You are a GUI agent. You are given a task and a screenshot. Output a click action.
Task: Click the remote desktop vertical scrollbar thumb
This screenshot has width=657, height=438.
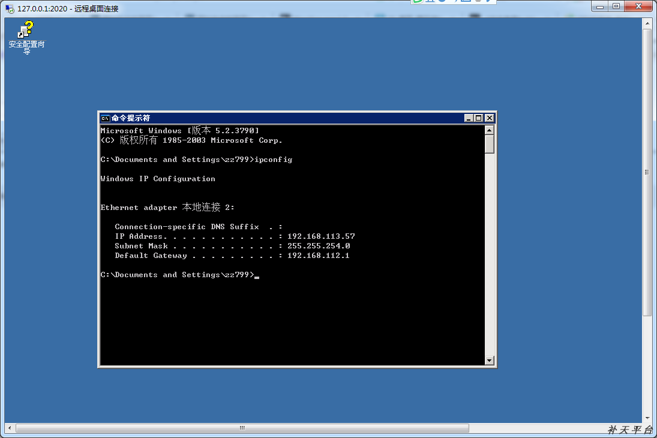tap(647, 172)
